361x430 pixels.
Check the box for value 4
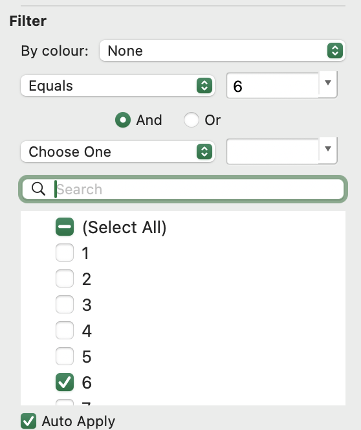[65, 330]
